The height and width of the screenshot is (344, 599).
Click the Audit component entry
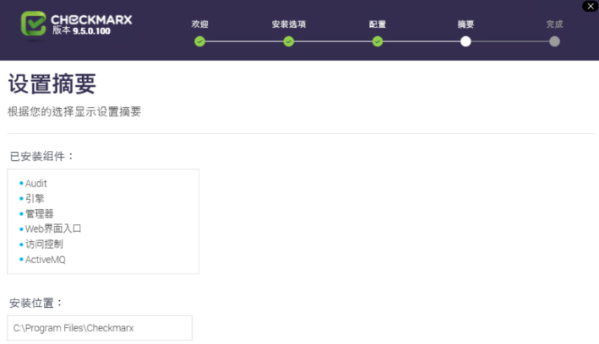[36, 184]
